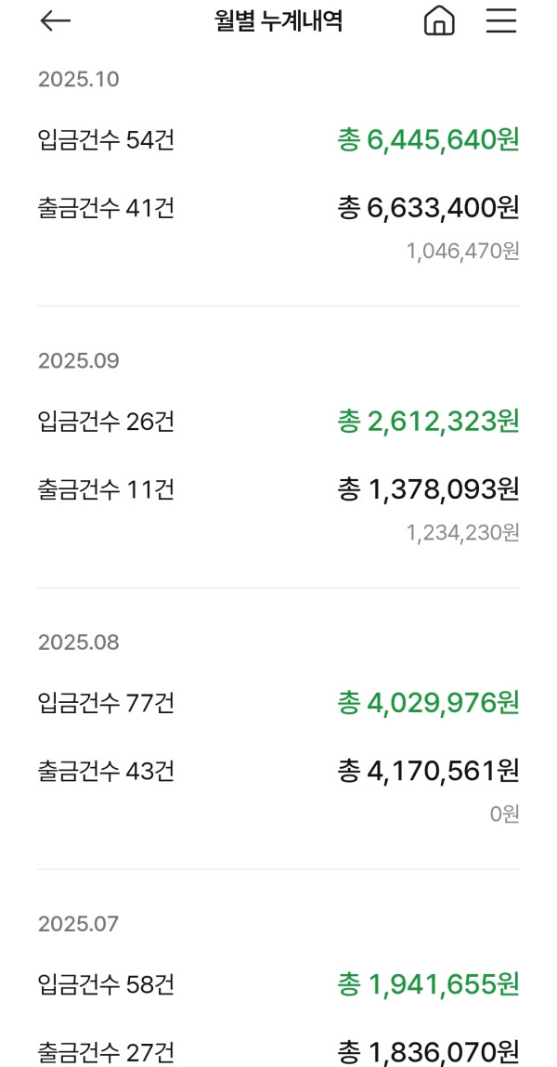557x1067 pixels.
Task: Go to home via house icon
Action: (x=439, y=22)
